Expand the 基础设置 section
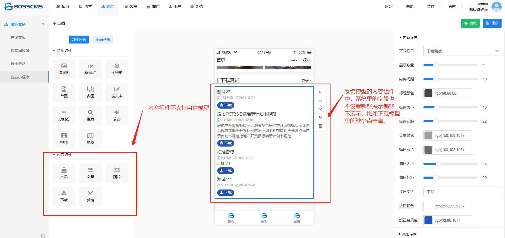The image size is (505, 238). tap(408, 234)
